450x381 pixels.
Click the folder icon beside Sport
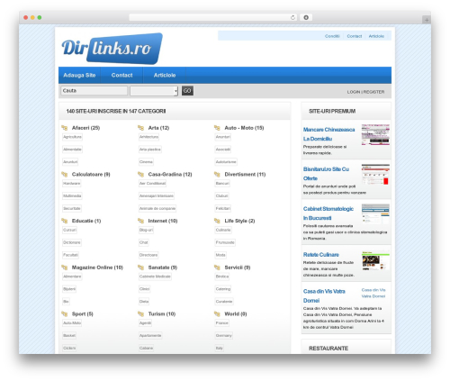click(65, 314)
